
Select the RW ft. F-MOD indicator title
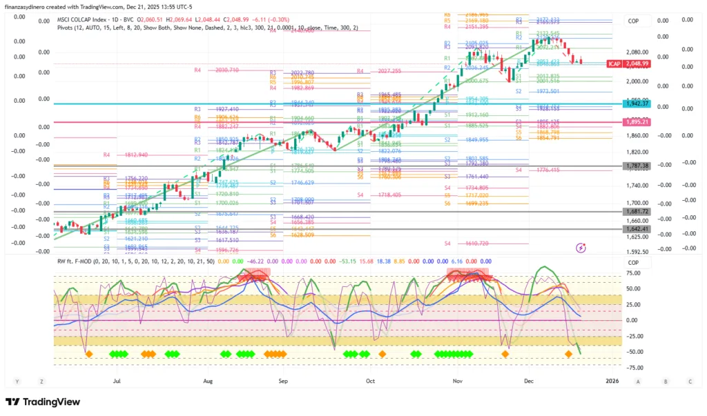click(76, 261)
